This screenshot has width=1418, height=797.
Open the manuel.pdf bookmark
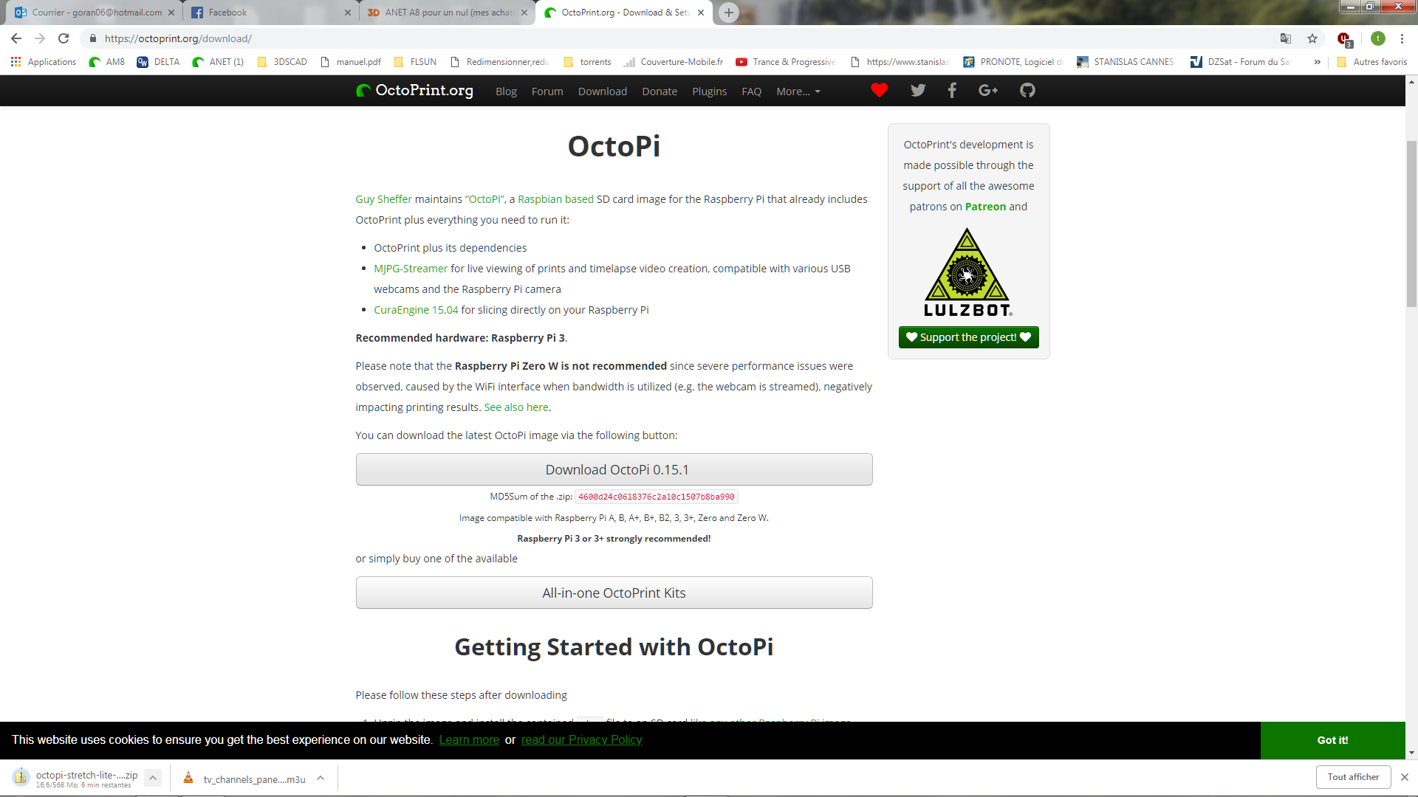click(351, 62)
